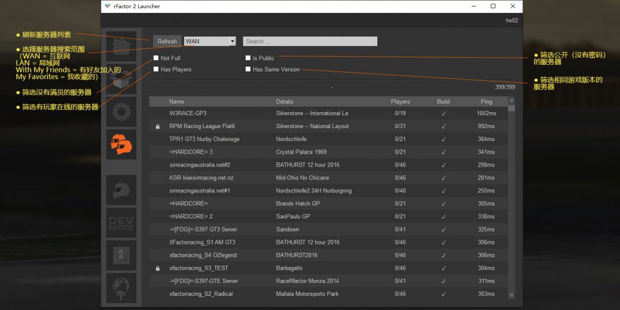Click SaoPaulo GP track details
620x310 pixels.
tap(293, 217)
